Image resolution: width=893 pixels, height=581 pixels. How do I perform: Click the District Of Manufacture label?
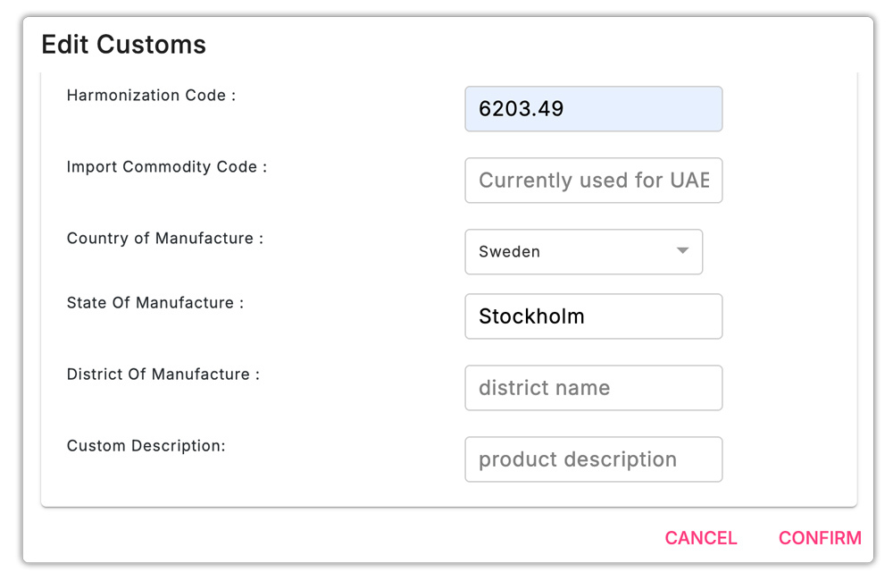163,375
